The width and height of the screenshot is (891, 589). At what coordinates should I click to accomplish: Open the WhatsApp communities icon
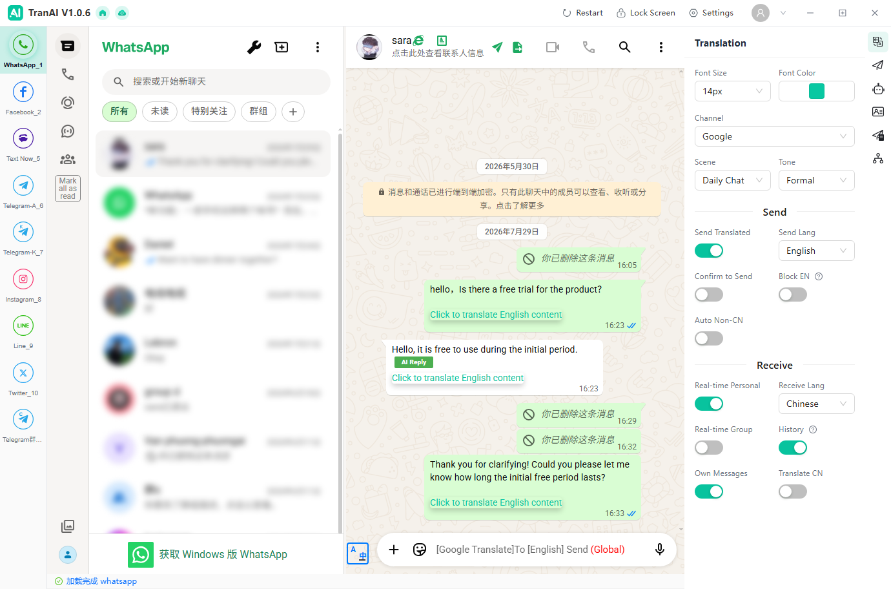click(68, 160)
